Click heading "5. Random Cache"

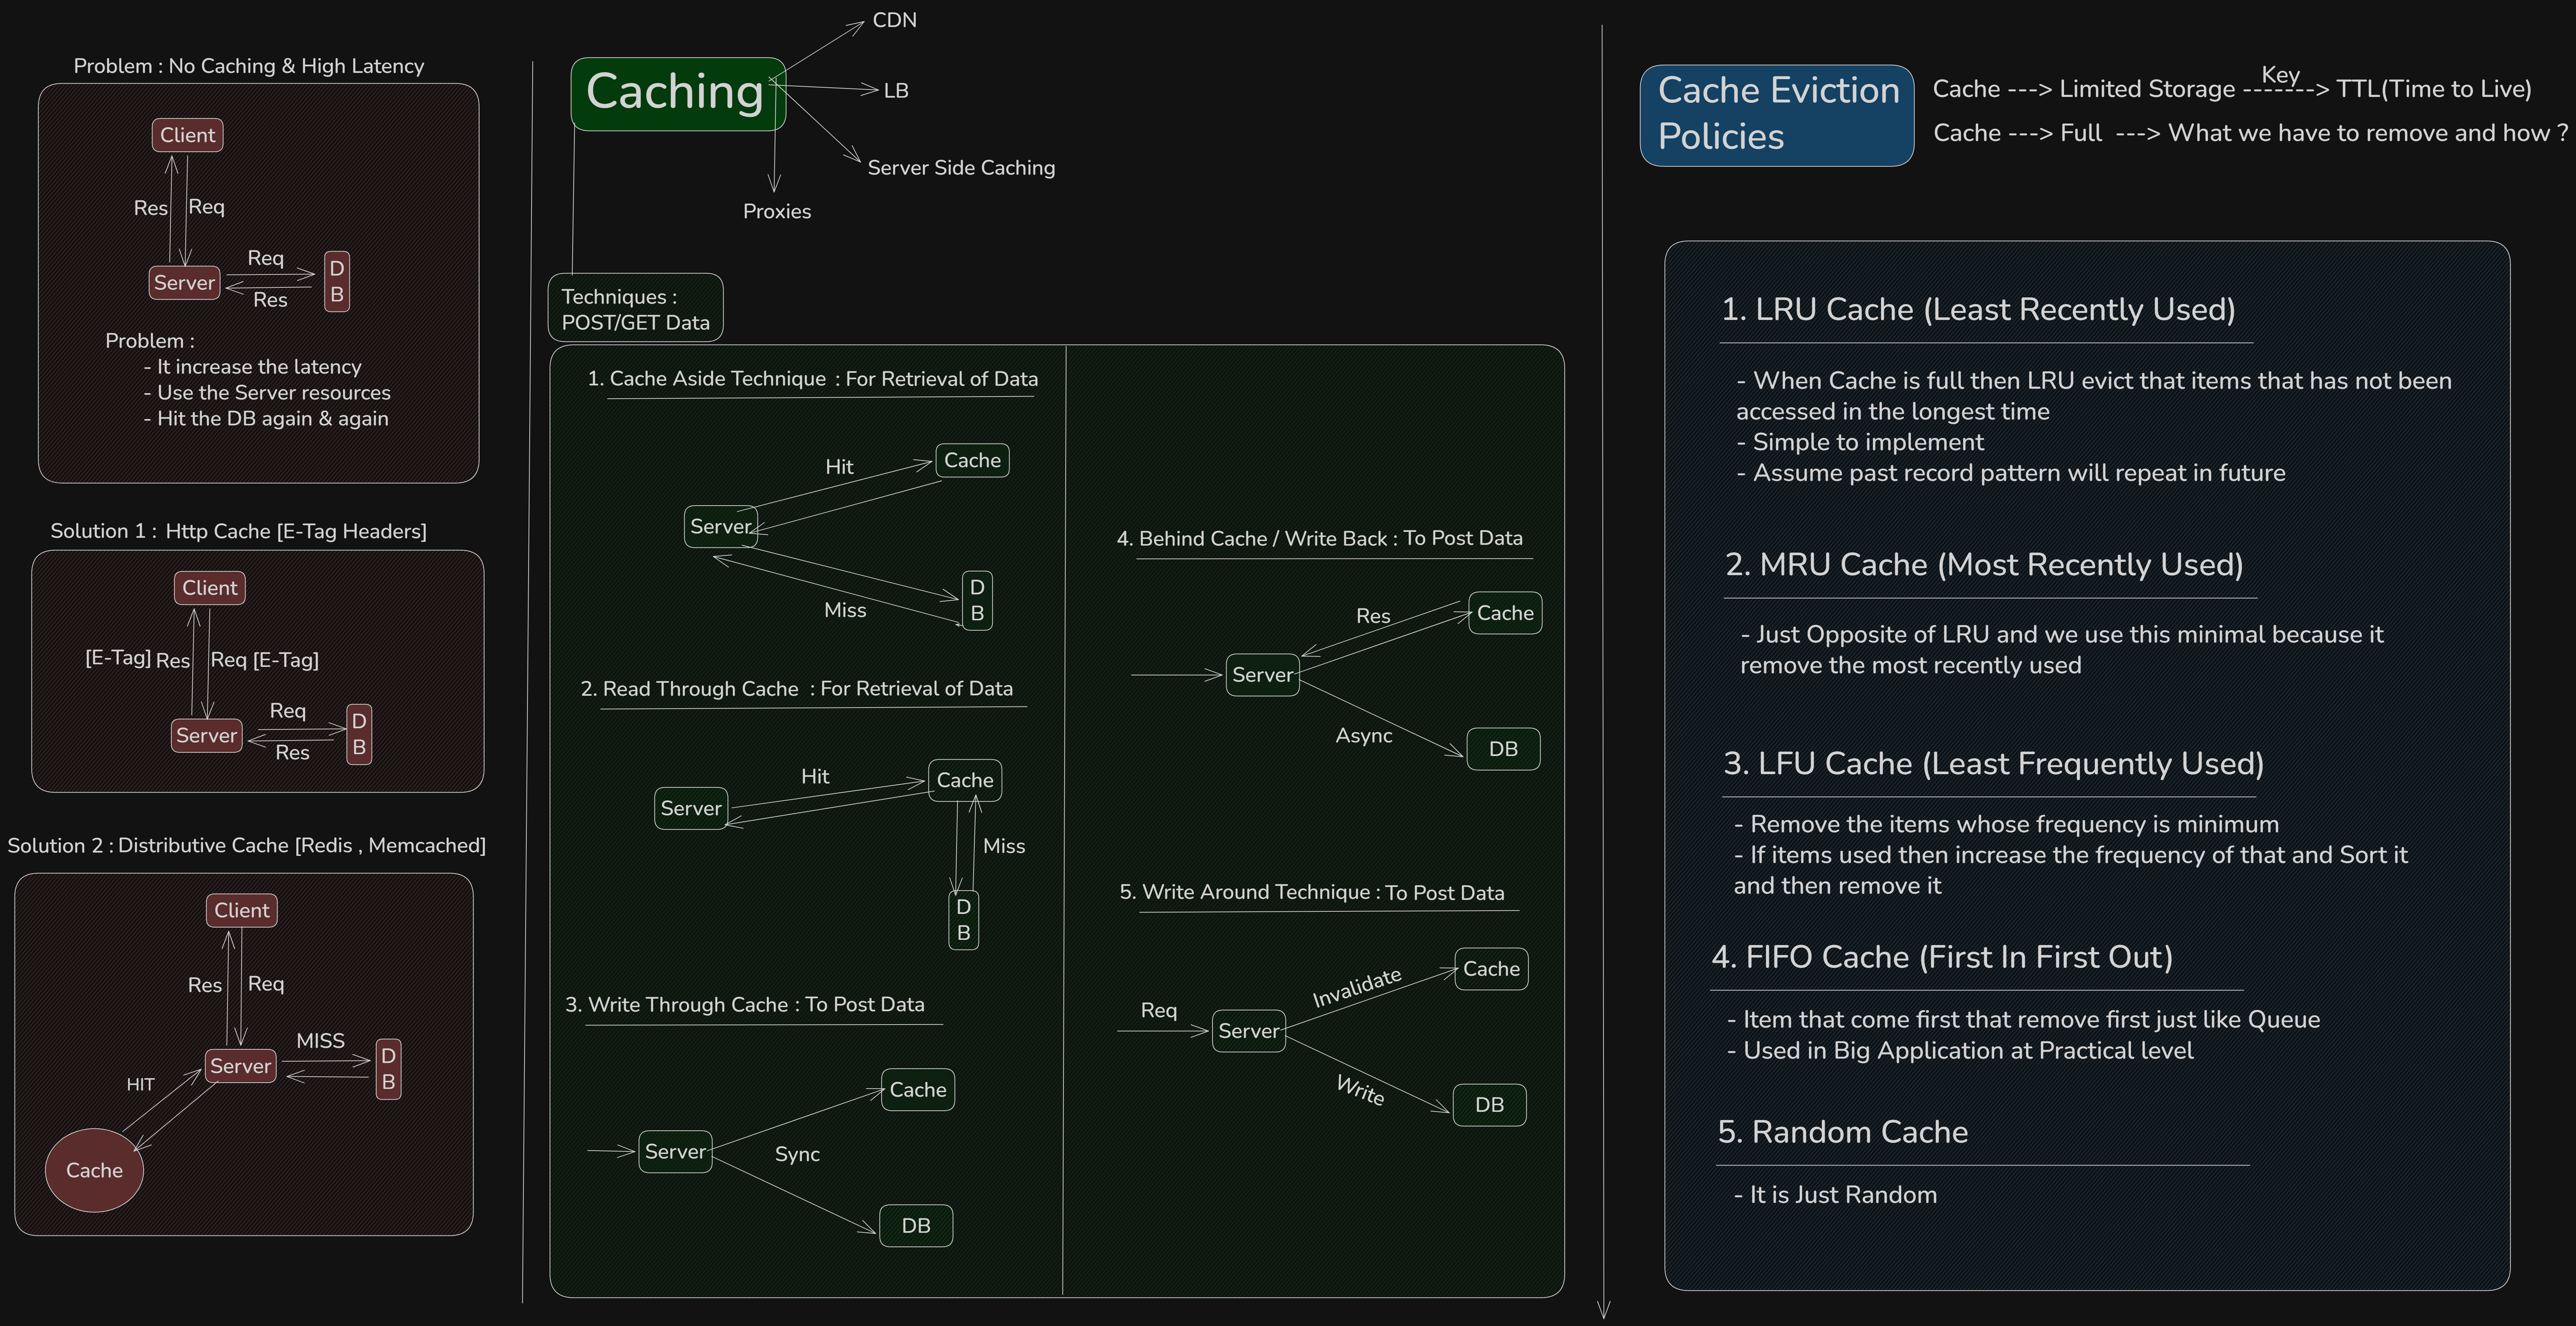pyautogui.click(x=1843, y=1132)
